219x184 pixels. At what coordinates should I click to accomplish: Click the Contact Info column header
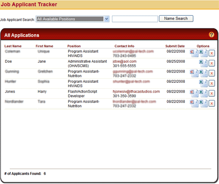125,46
